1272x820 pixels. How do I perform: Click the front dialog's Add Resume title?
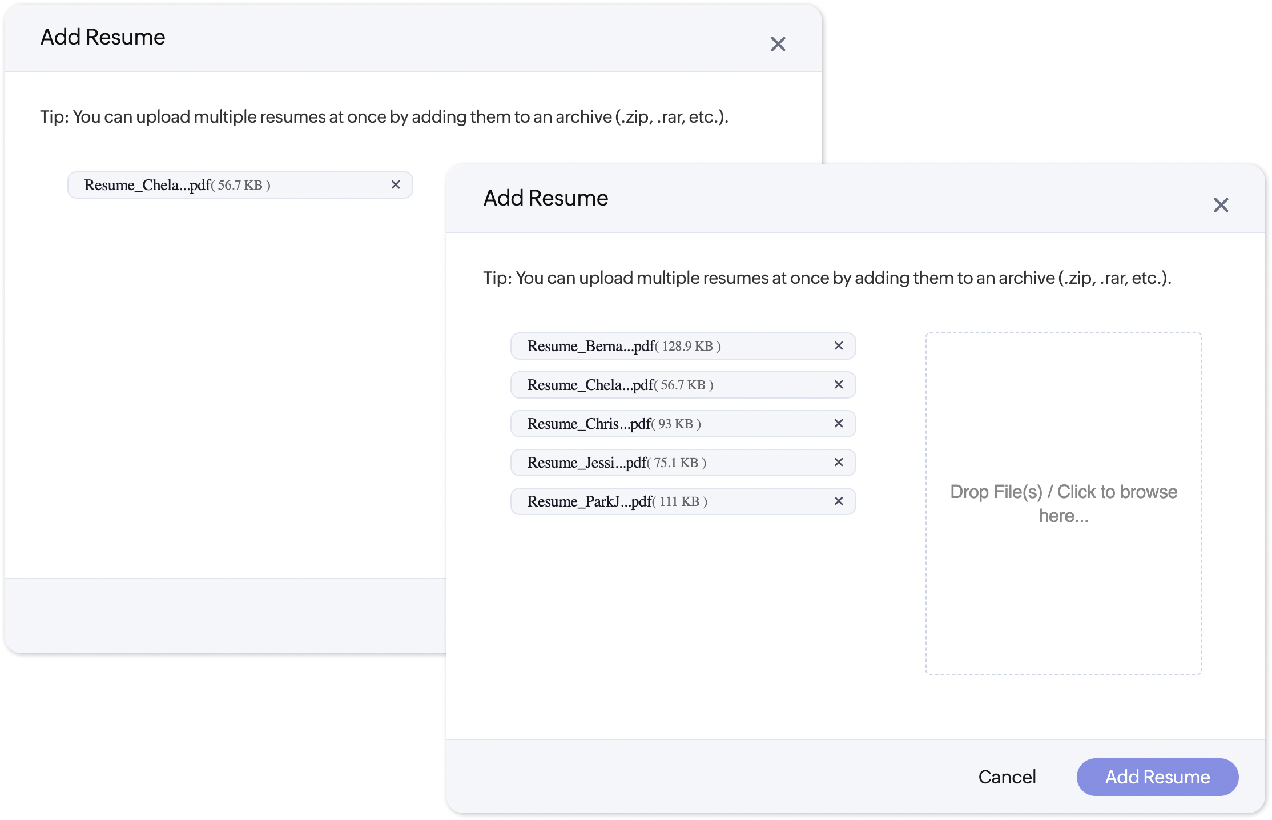tap(545, 198)
